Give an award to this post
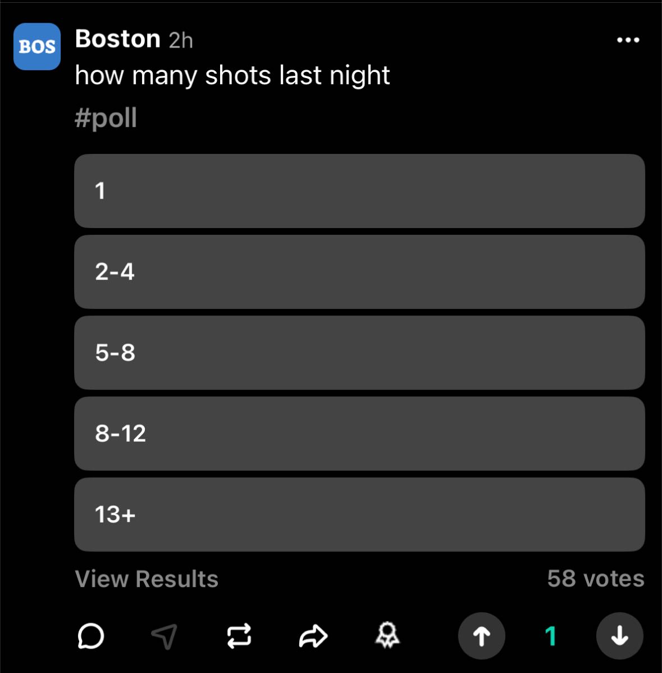Viewport: 662px width, 673px height. point(387,636)
